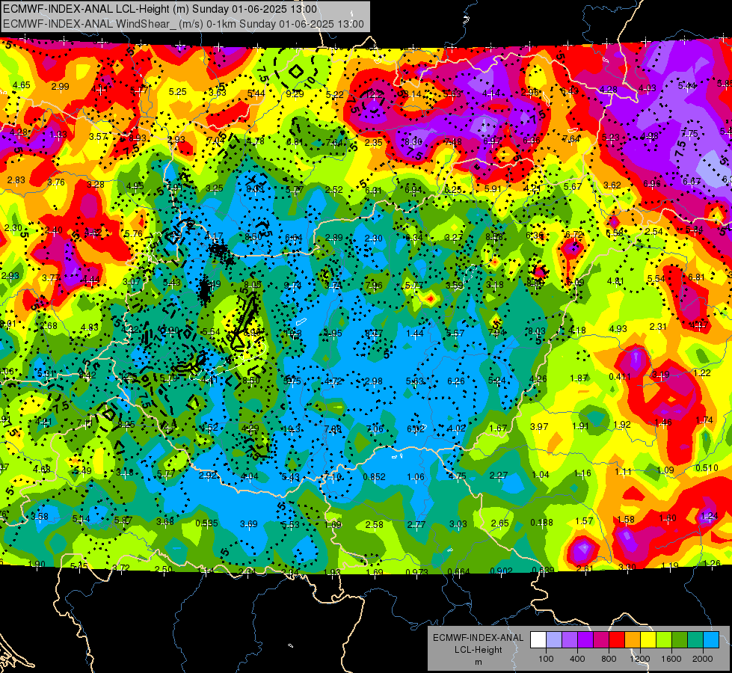
Task: Click the WindShear 0-1km title line
Action: [183, 24]
